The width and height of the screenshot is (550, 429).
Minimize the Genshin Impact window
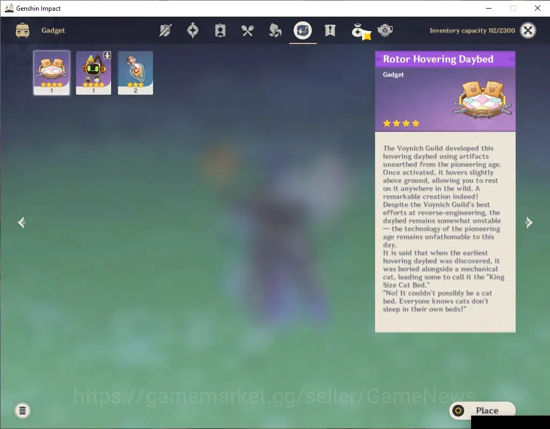coord(489,8)
